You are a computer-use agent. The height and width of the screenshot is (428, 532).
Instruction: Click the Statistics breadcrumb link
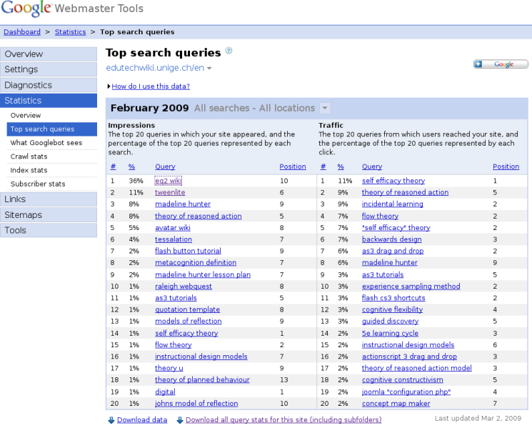(x=70, y=32)
